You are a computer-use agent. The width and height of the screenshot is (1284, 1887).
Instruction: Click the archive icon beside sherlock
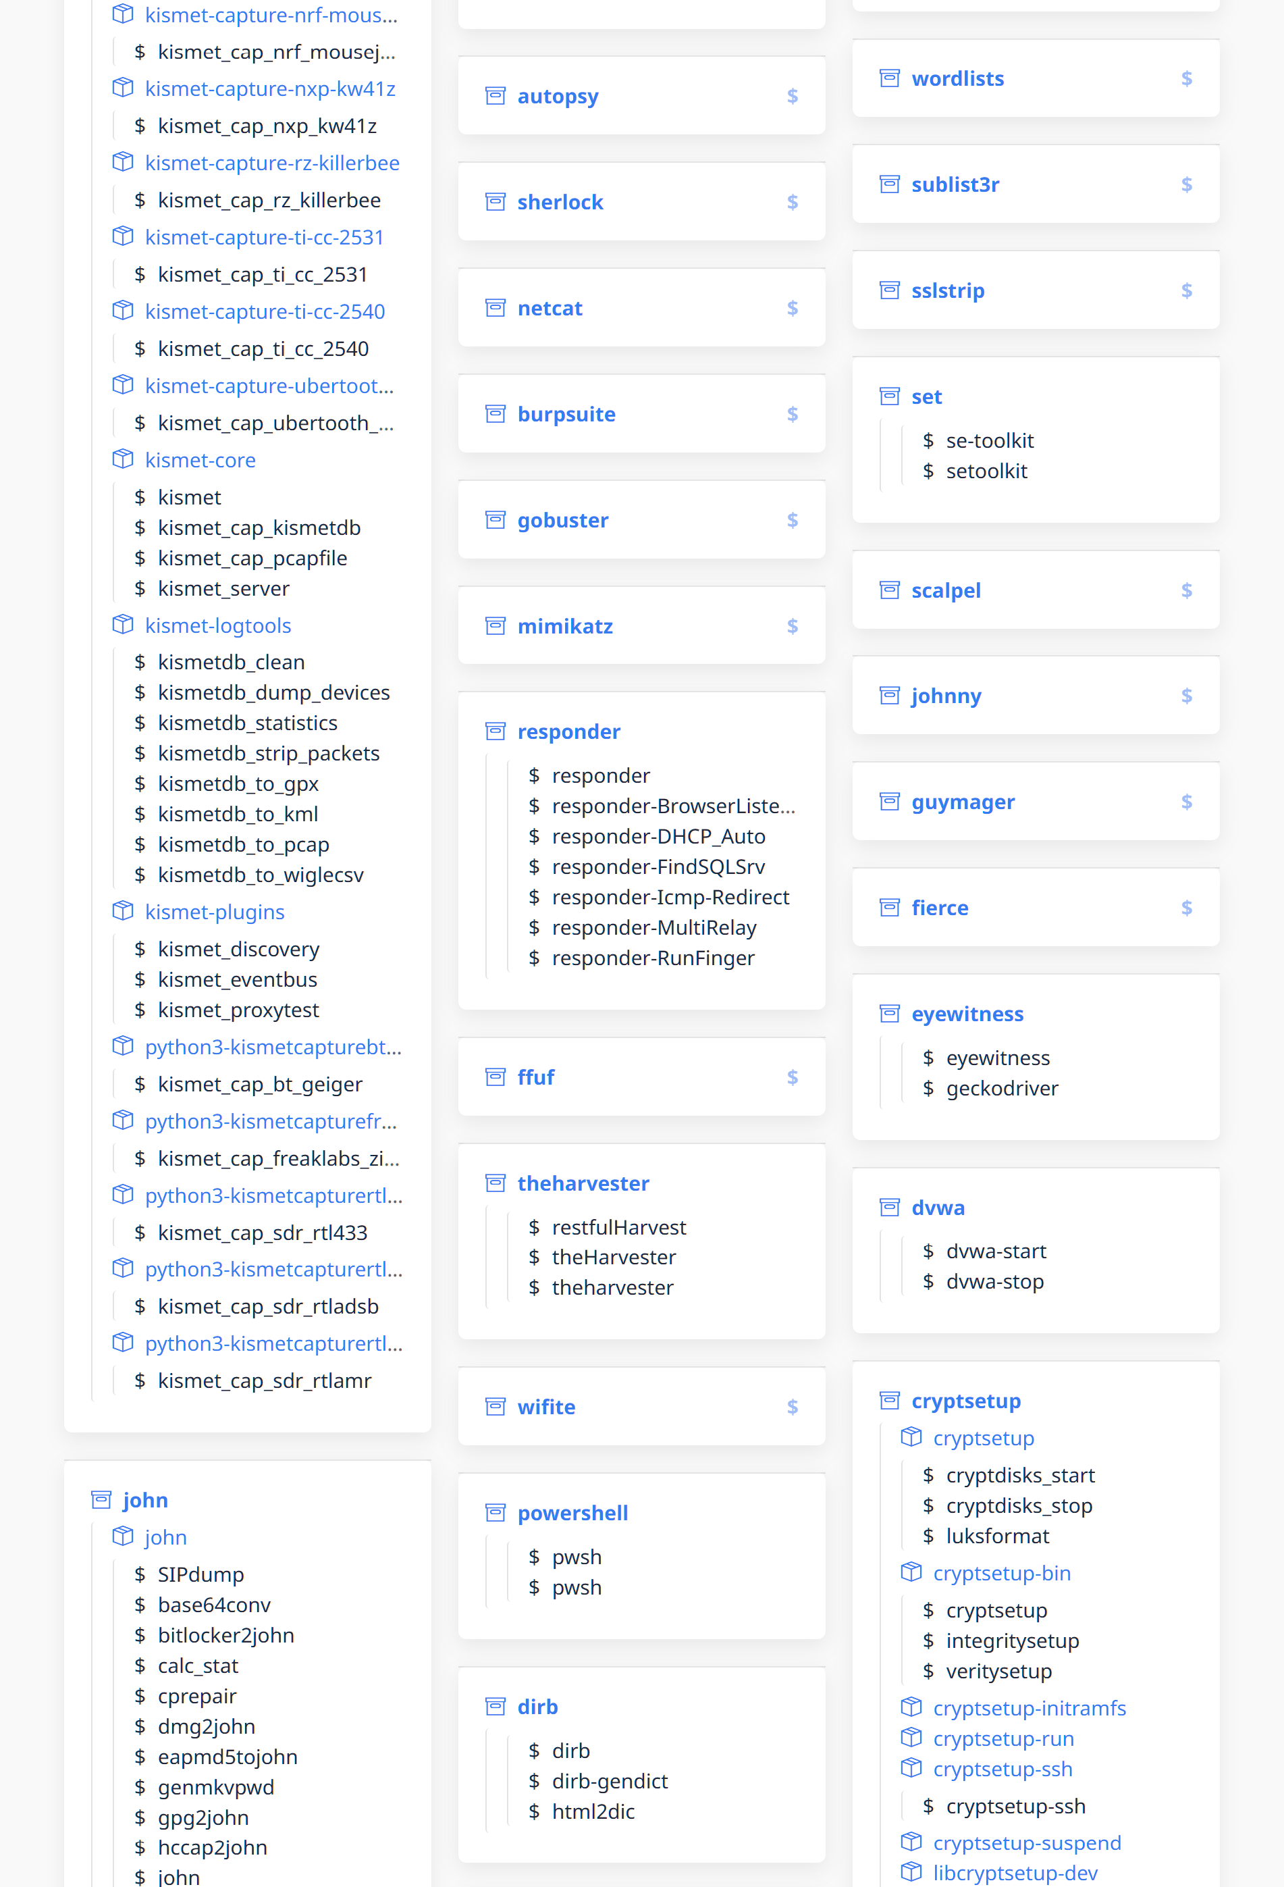pyautogui.click(x=495, y=201)
